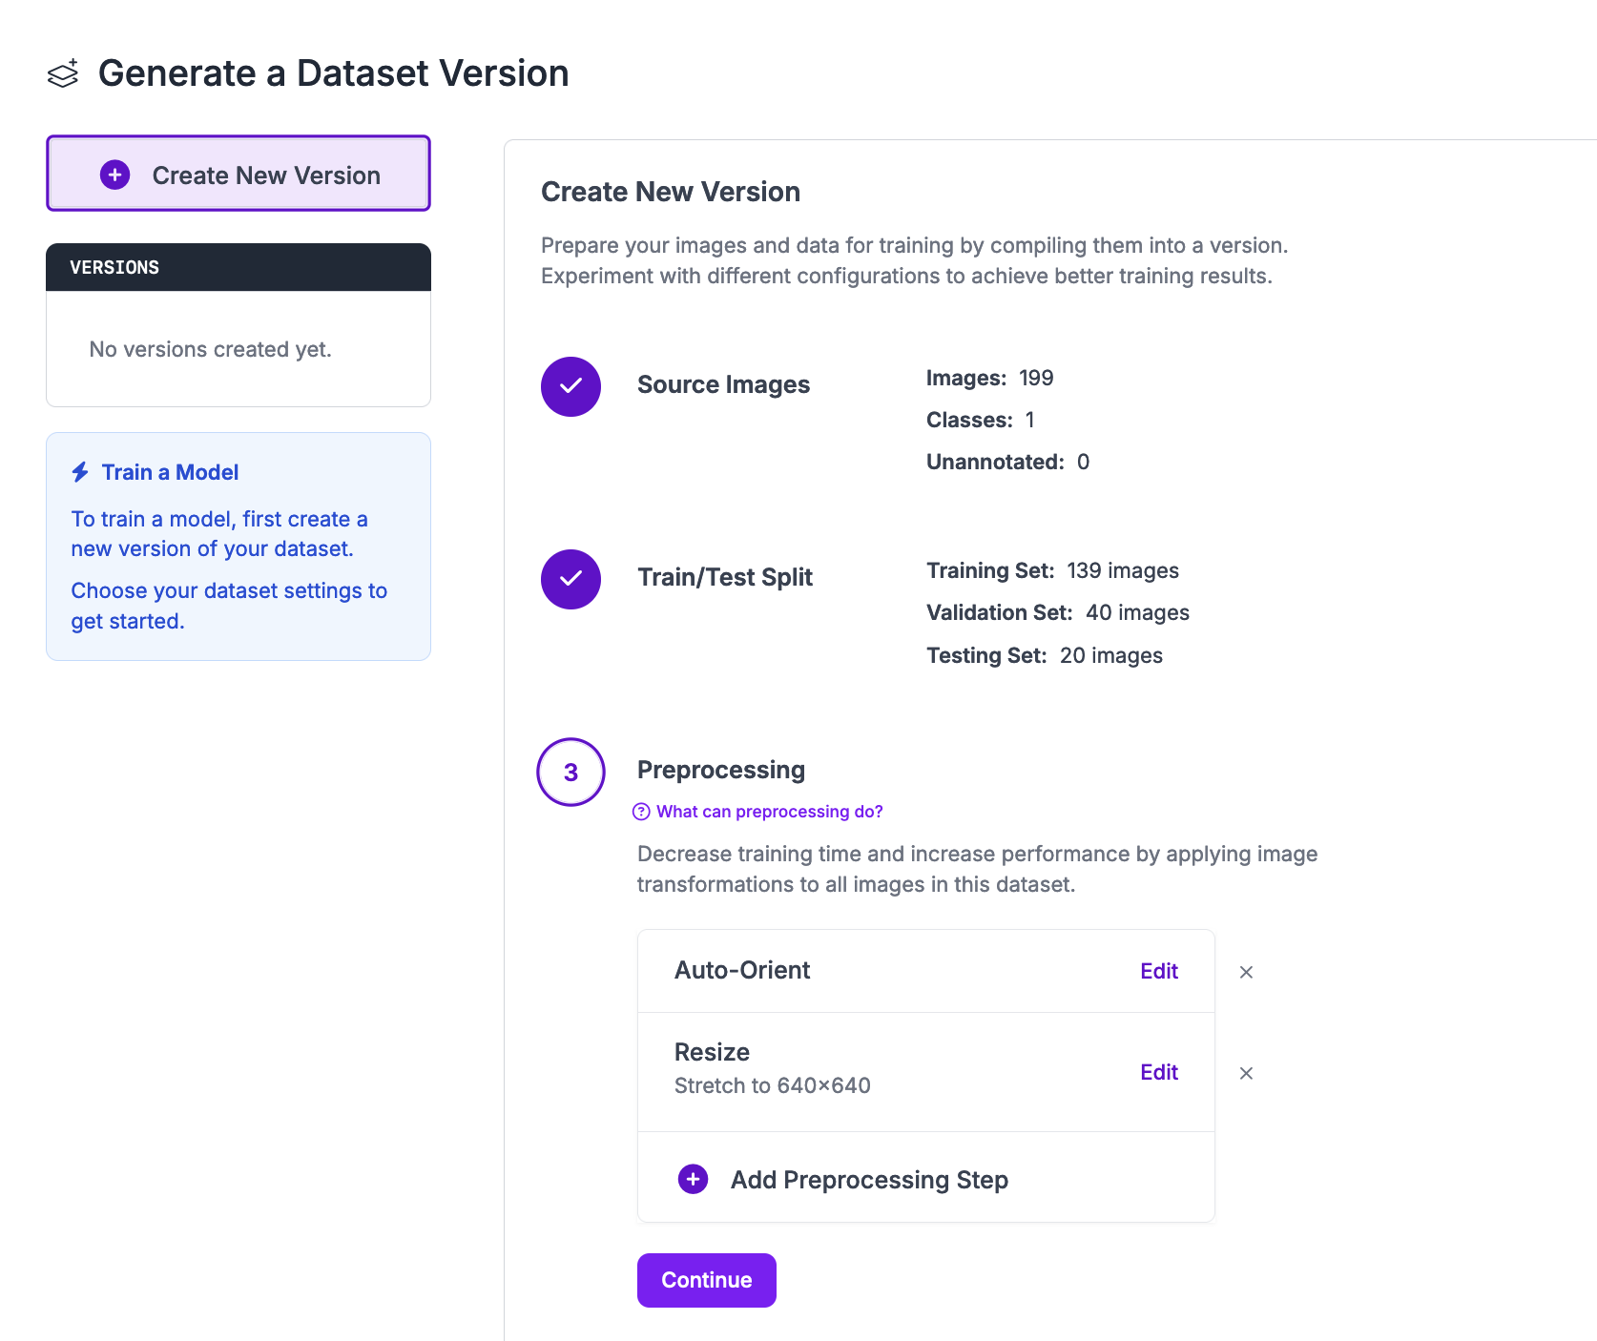Open the 'What can preprocessing do?' link
Screen dimensions: 1597x1341
(769, 812)
